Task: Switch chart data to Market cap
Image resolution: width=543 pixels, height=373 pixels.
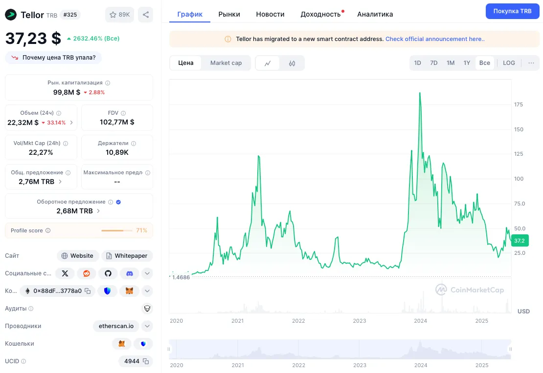Action: tap(226, 63)
